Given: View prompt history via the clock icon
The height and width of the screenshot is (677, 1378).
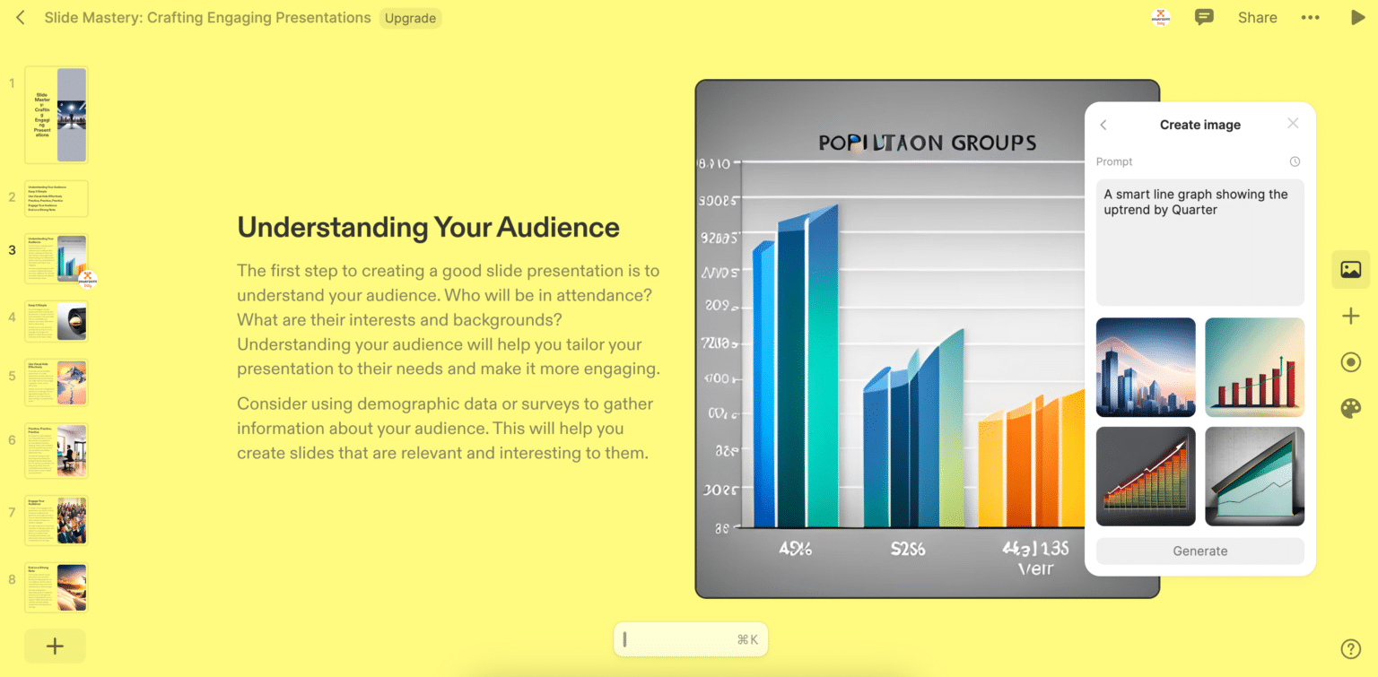Looking at the screenshot, I should [1294, 161].
